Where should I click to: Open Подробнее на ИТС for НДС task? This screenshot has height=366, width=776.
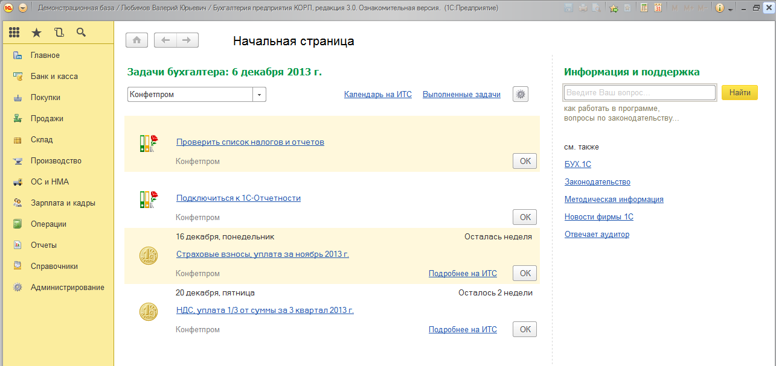click(463, 330)
